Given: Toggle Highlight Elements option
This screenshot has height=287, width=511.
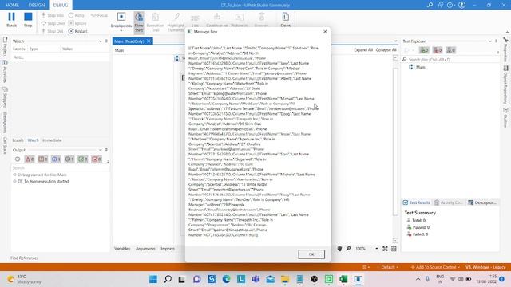Looking at the screenshot, I should [x=176, y=22].
